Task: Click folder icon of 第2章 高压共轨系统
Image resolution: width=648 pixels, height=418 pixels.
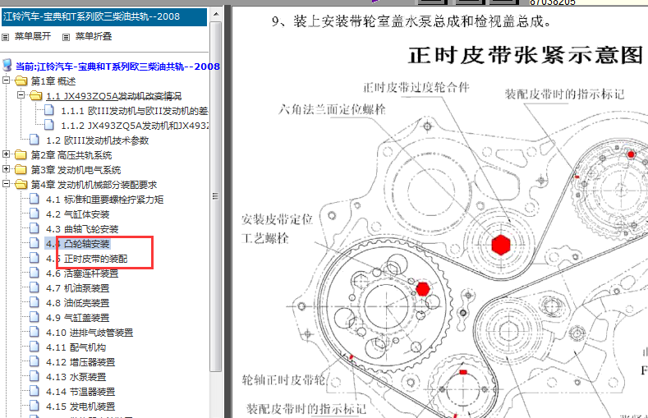Action: (x=21, y=155)
